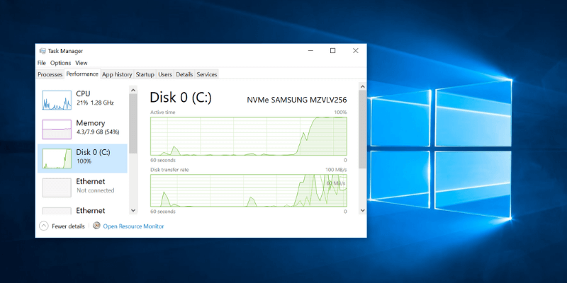The image size is (567, 283).
Task: Click the sidebar scrollbar thumb
Action: click(133, 123)
